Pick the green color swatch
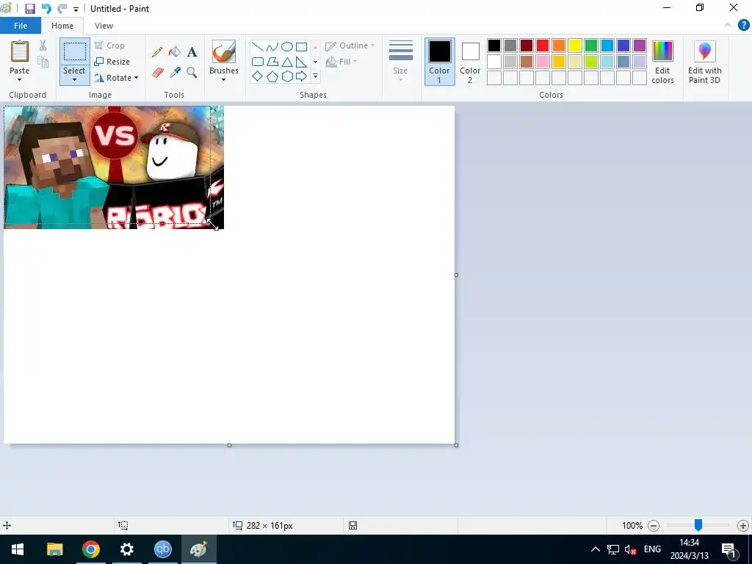The width and height of the screenshot is (752, 564). tap(591, 46)
